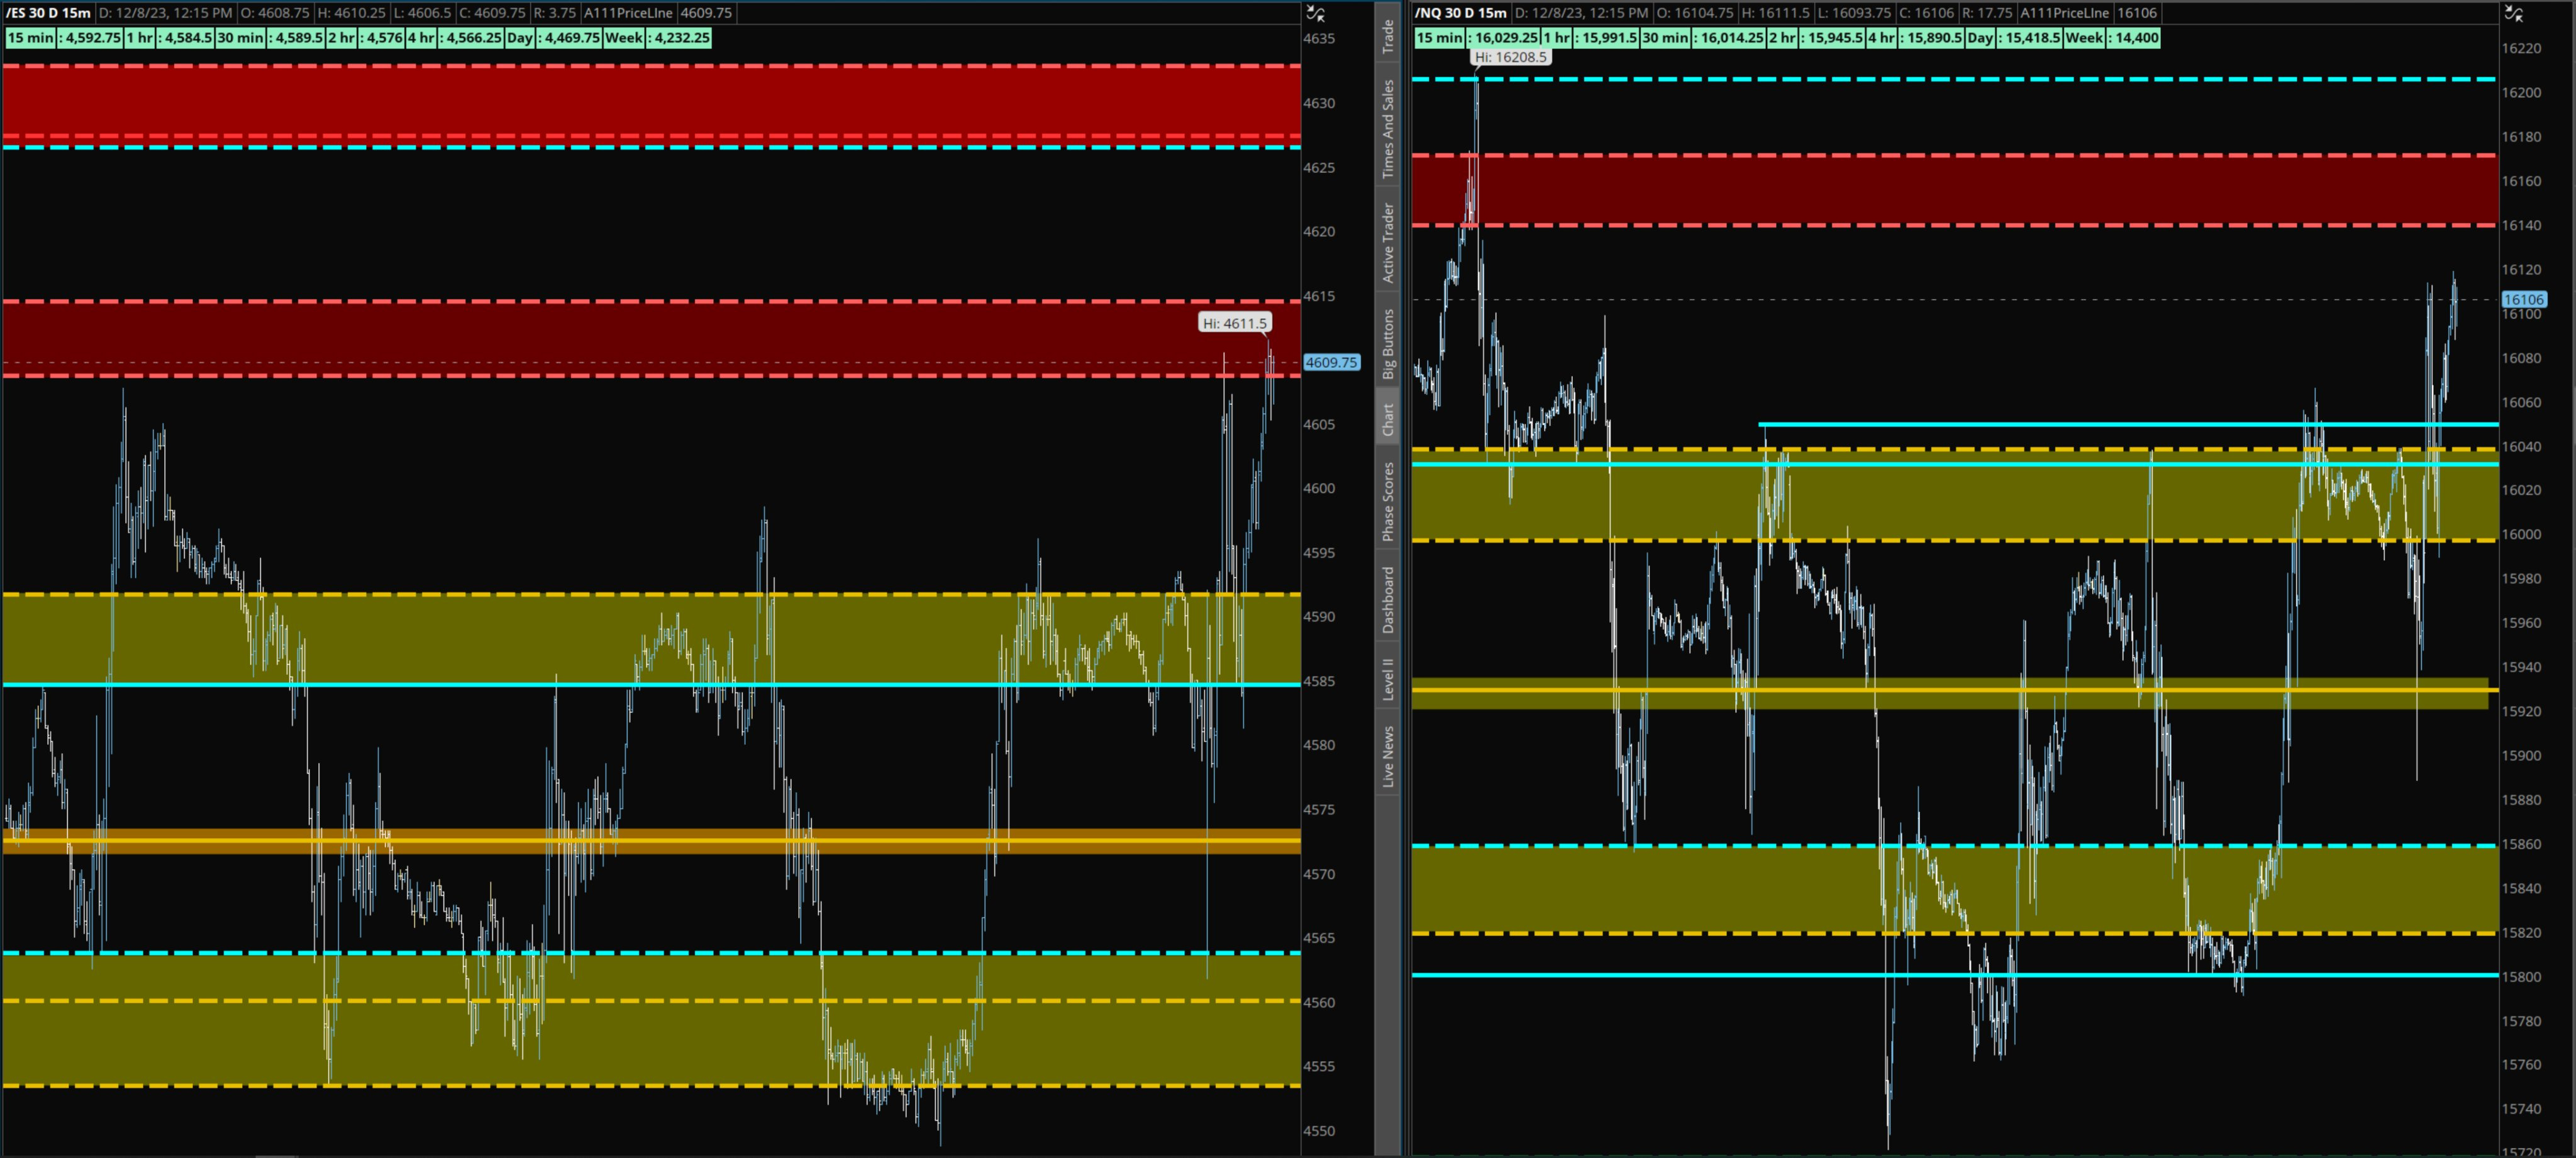Open the Phase Scores panel
Viewport: 2576px width, 1158px height.
[x=1388, y=500]
